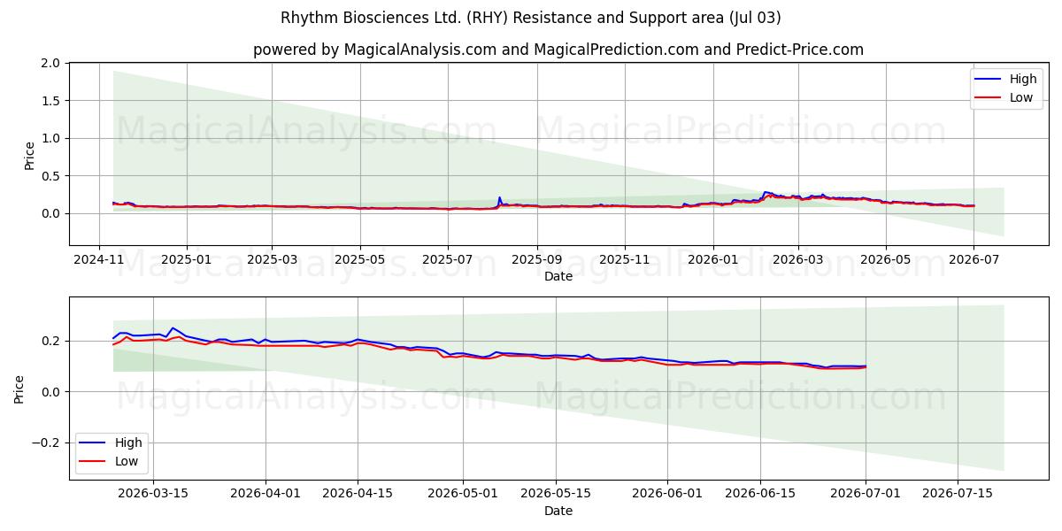Click the 'Price' y-axis label of top chart

tap(29, 155)
